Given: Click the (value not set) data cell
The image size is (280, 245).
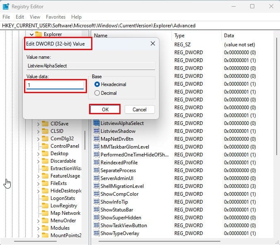Looking at the screenshot, I should pyautogui.click(x=239, y=45).
